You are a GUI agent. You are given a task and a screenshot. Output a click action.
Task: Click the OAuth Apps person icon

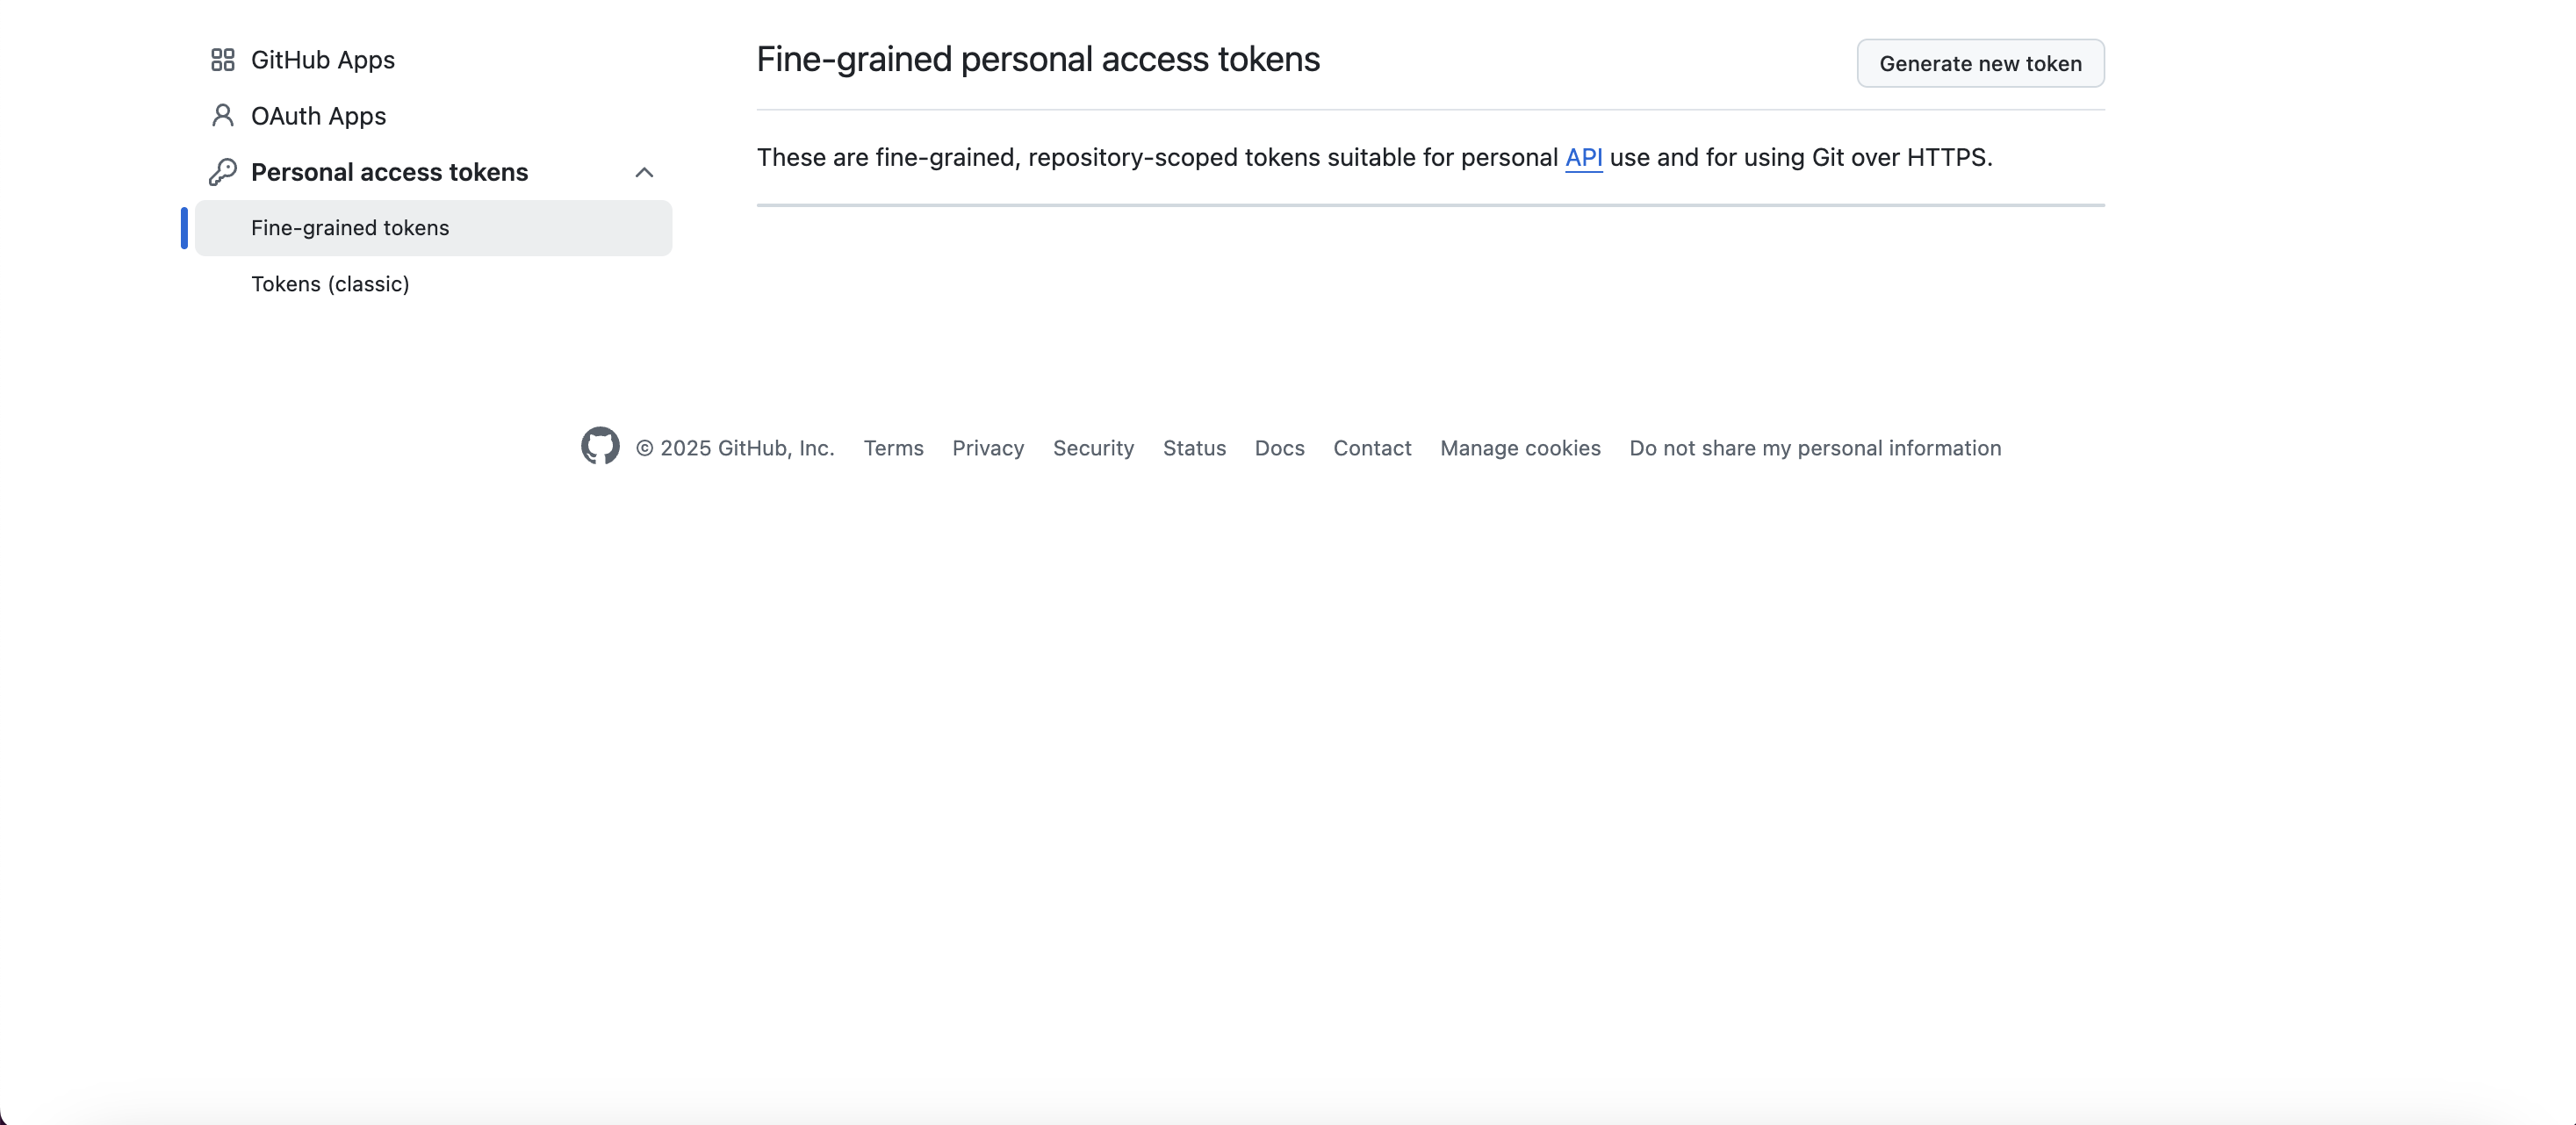(x=222, y=116)
